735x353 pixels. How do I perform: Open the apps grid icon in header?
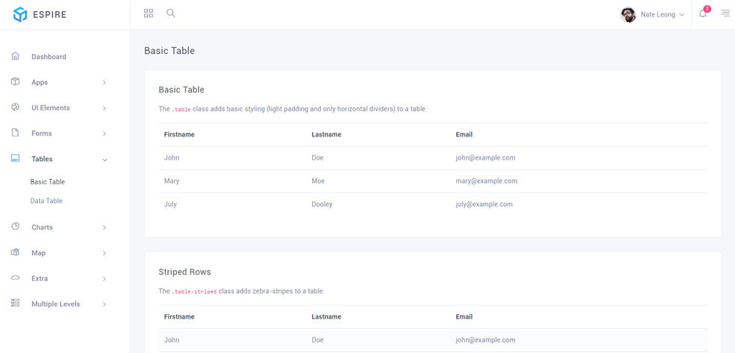click(x=148, y=13)
